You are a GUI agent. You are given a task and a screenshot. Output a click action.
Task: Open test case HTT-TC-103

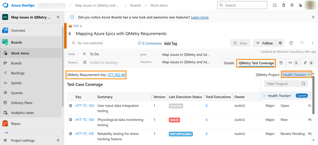[85, 106]
